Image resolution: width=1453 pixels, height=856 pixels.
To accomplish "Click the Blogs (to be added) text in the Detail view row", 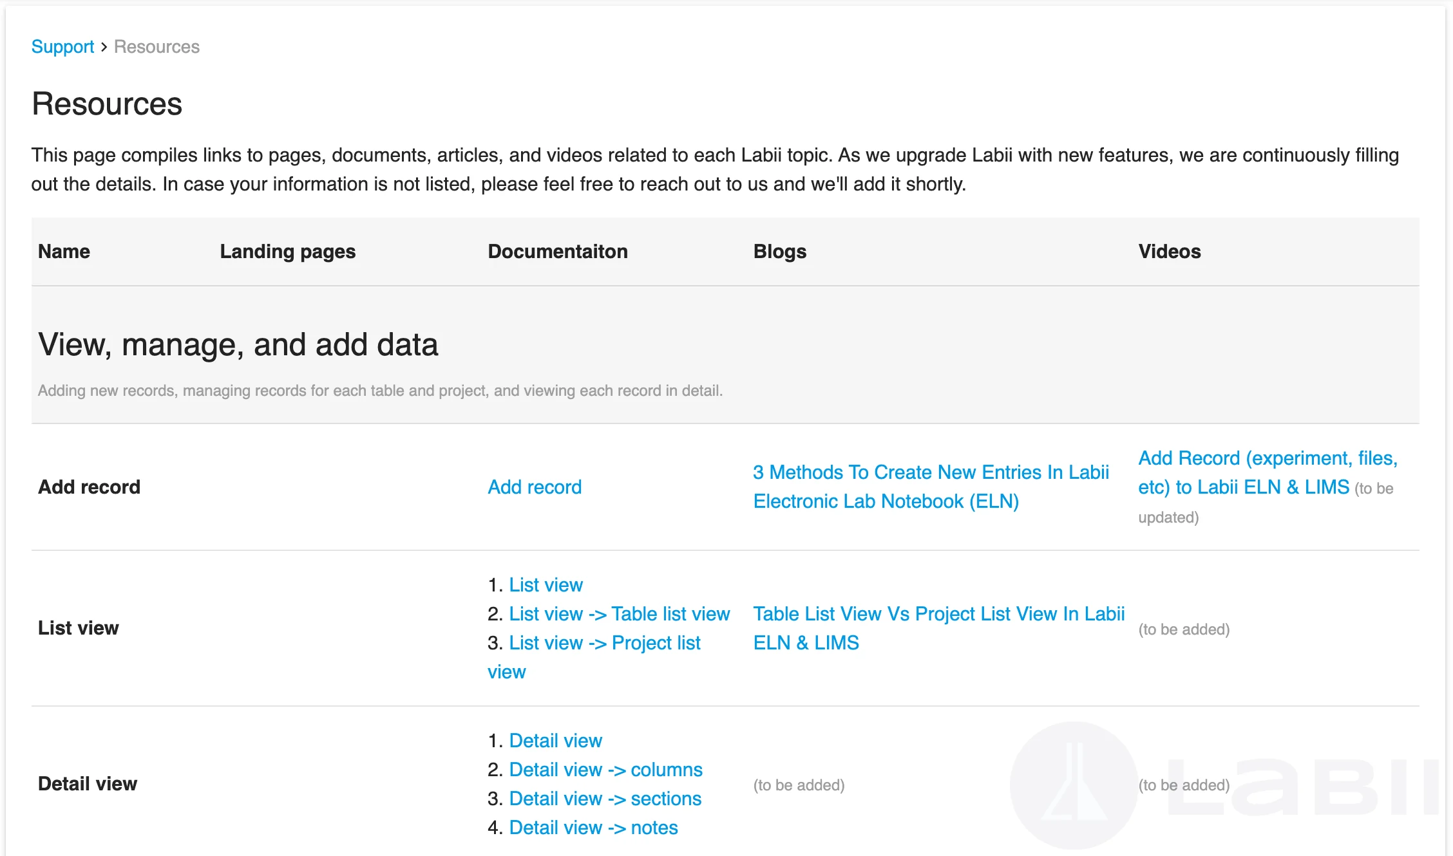I will [799, 785].
